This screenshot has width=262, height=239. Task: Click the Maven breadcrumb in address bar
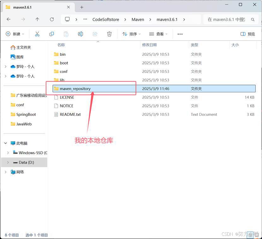click(x=138, y=20)
